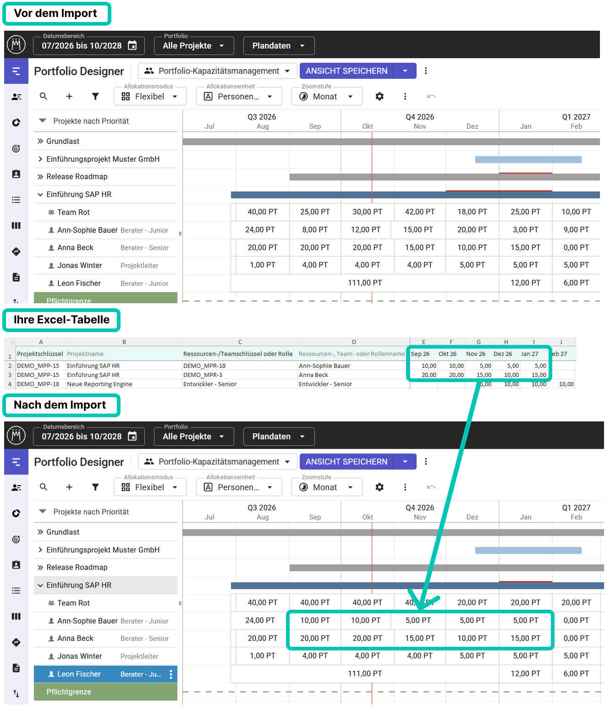Open three-bar columns sidebar icon, Nach dem Import view
This screenshot has height=710, width=610.
pyautogui.click(x=16, y=616)
